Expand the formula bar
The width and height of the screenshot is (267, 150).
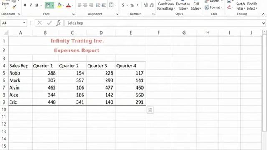(x=264, y=23)
